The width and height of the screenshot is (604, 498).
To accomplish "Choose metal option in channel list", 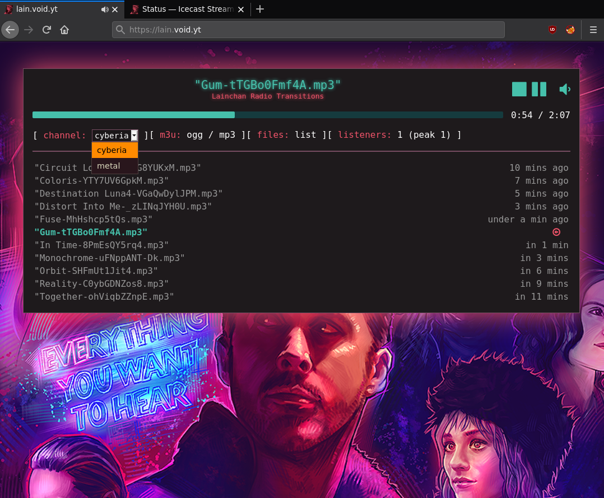I will pos(115,166).
